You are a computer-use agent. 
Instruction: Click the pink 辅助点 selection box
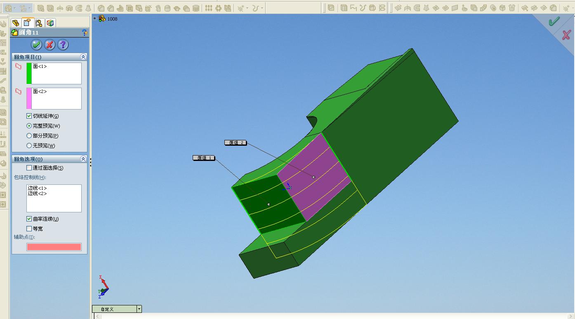tap(54, 247)
